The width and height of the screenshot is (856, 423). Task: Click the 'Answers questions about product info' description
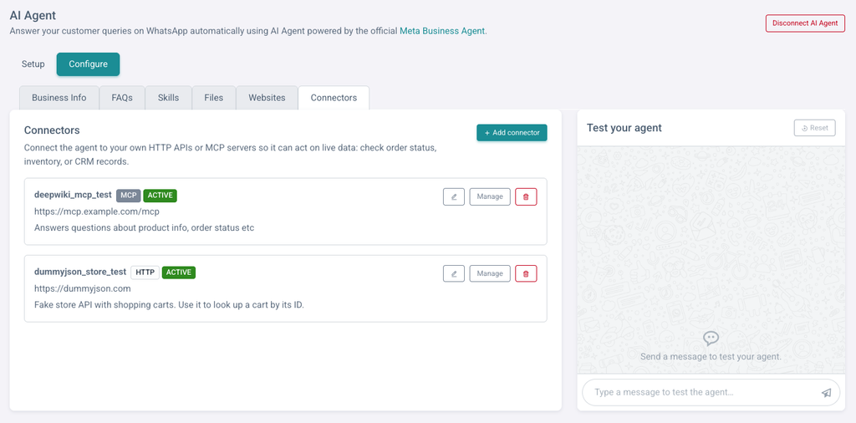[144, 227]
